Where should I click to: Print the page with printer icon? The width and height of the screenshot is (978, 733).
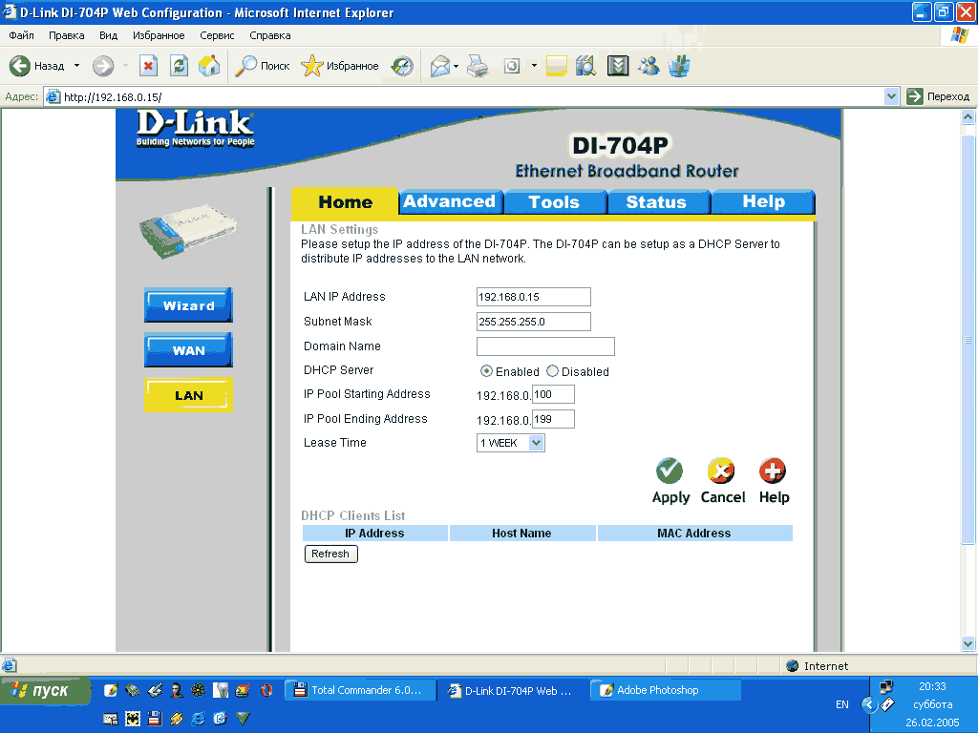tap(478, 66)
